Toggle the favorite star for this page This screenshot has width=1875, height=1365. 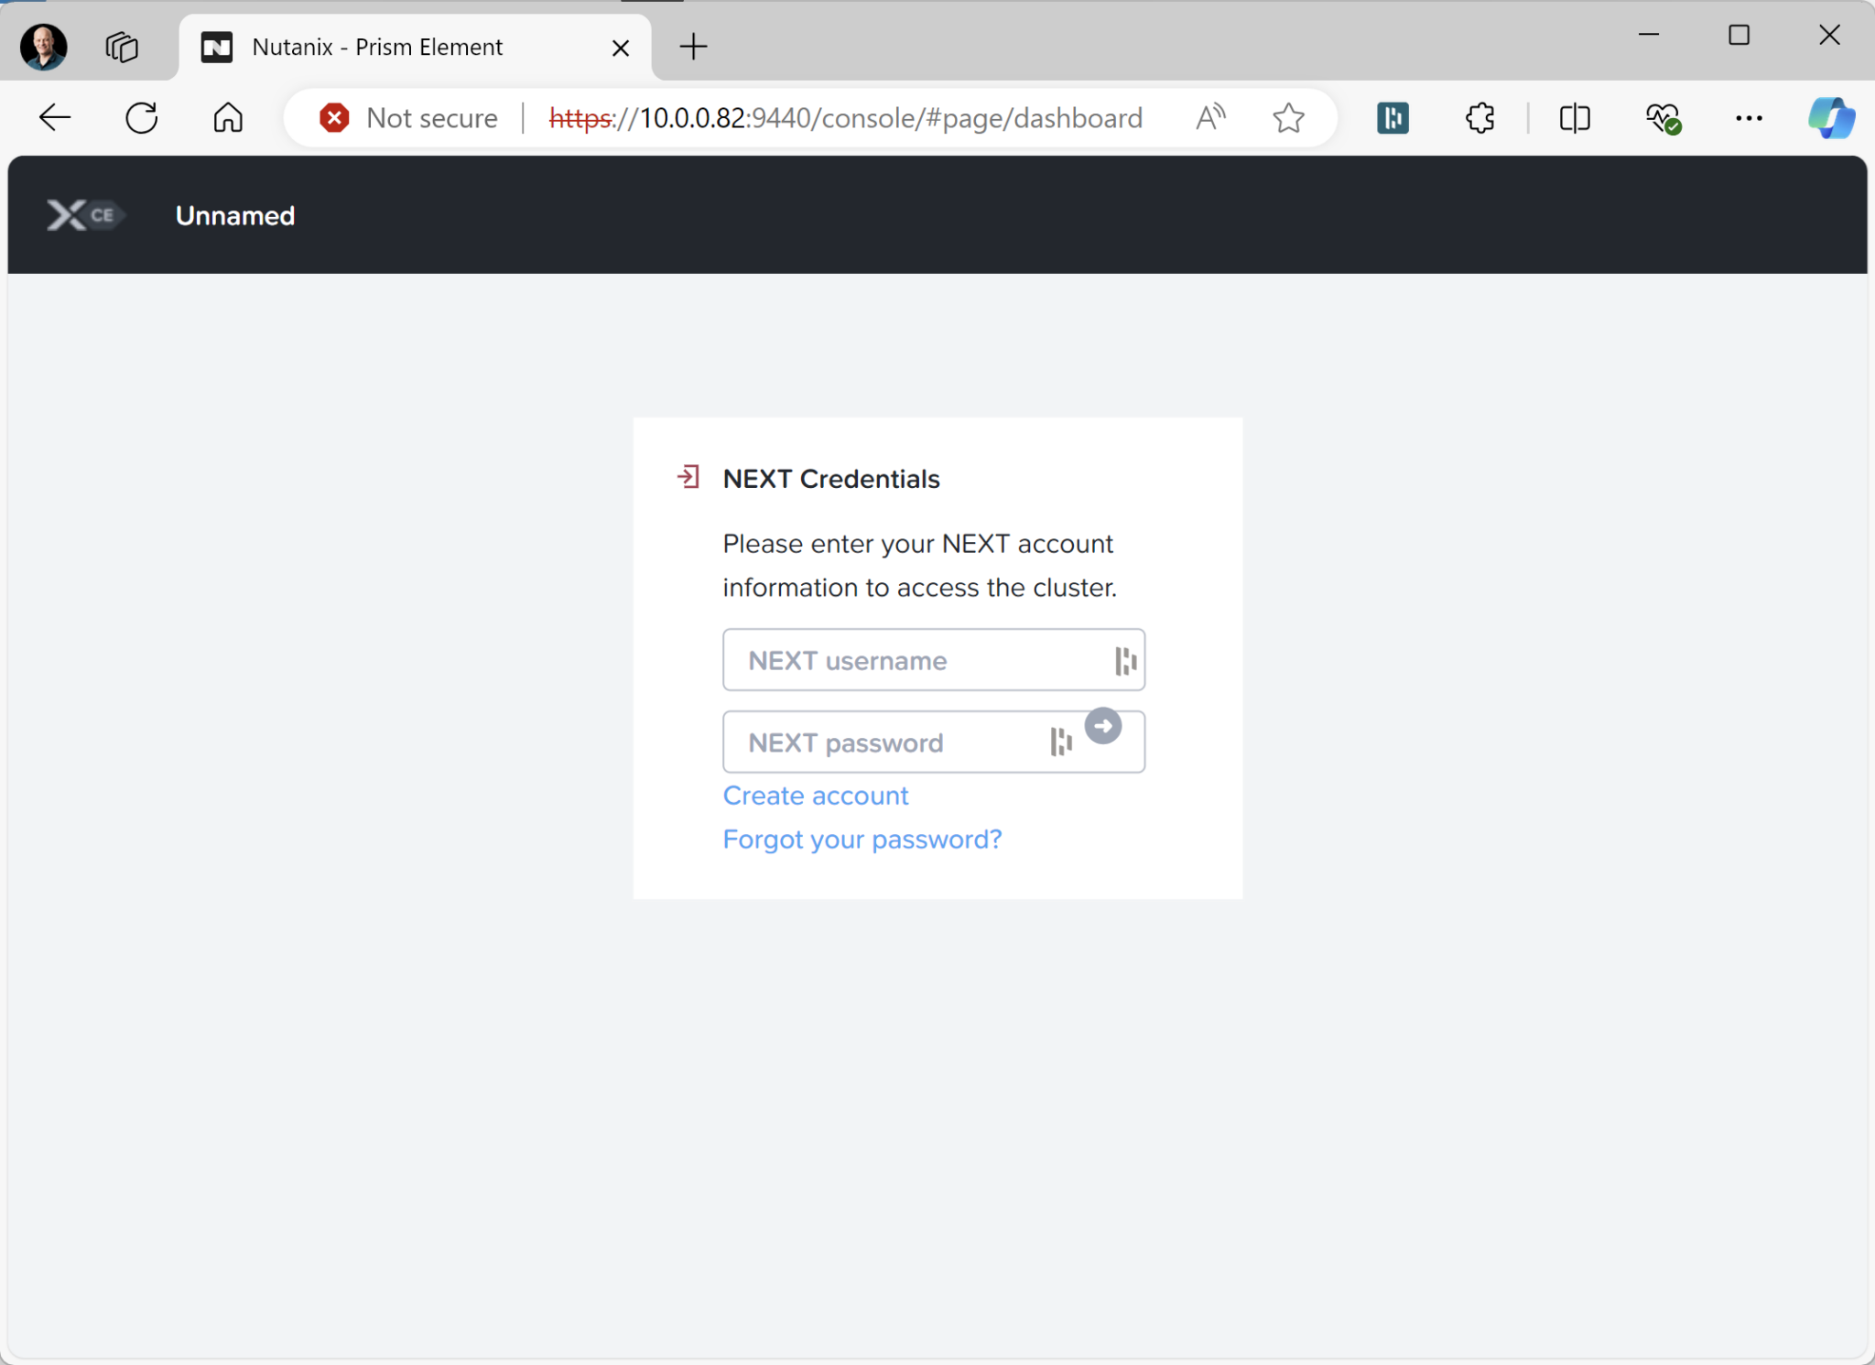click(x=1288, y=117)
